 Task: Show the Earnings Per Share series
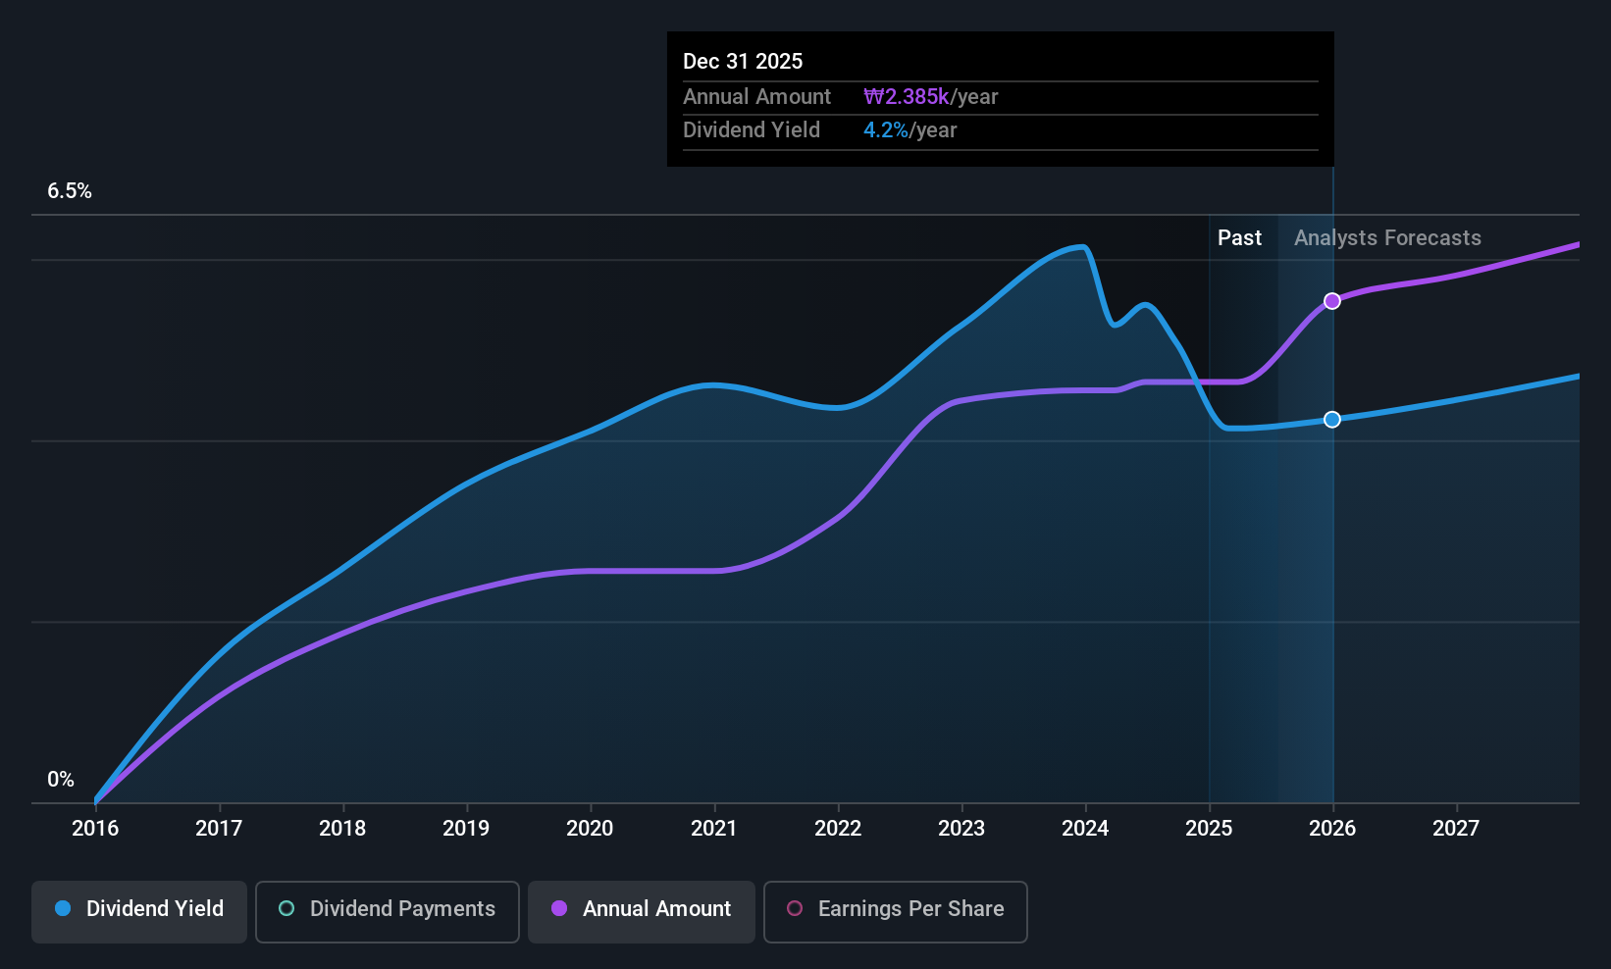896,912
